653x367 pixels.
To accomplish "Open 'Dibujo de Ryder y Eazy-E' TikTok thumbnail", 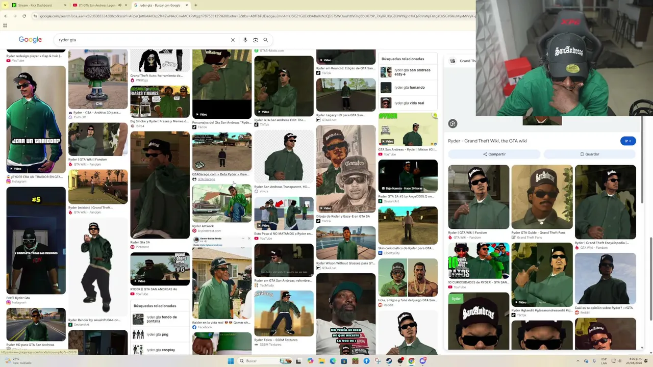I will tap(346, 169).
